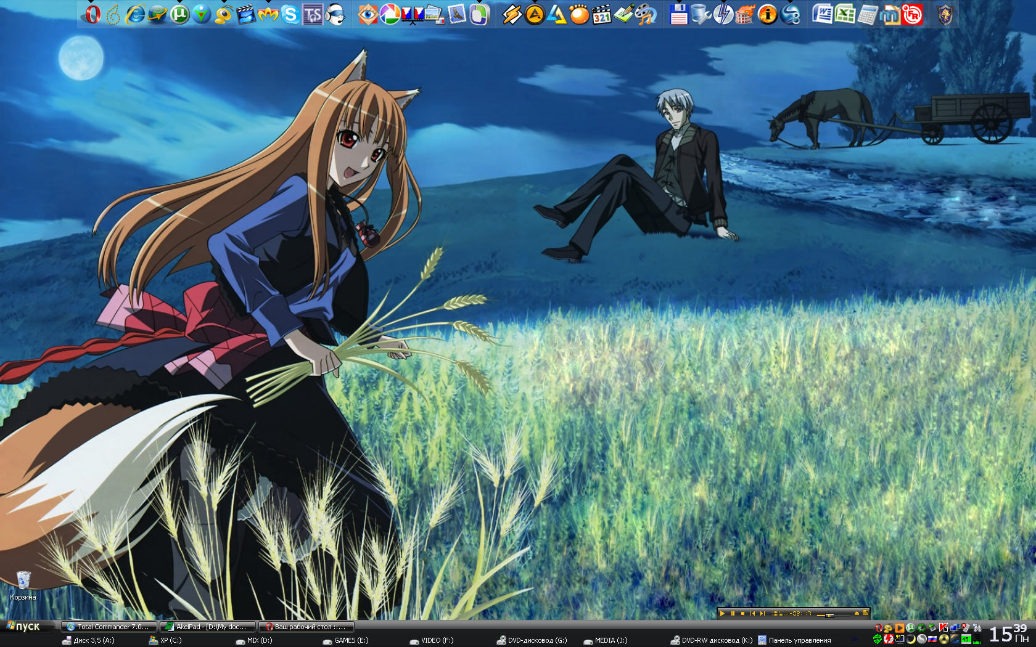Open Skype from the dock

pyautogui.click(x=290, y=14)
